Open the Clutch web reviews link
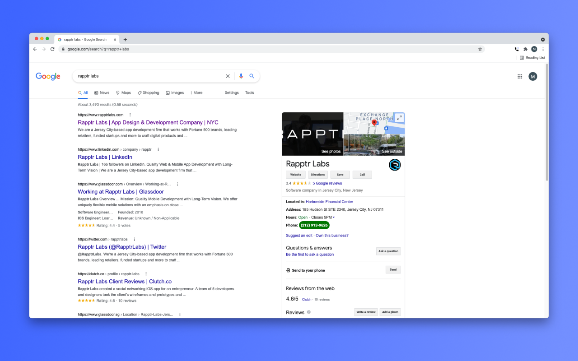Image resolution: width=578 pixels, height=361 pixels. (307, 300)
